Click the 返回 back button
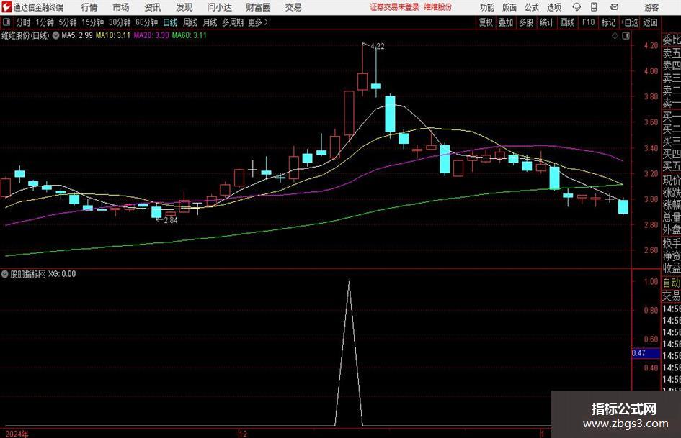This screenshot has width=681, height=438. click(x=650, y=22)
